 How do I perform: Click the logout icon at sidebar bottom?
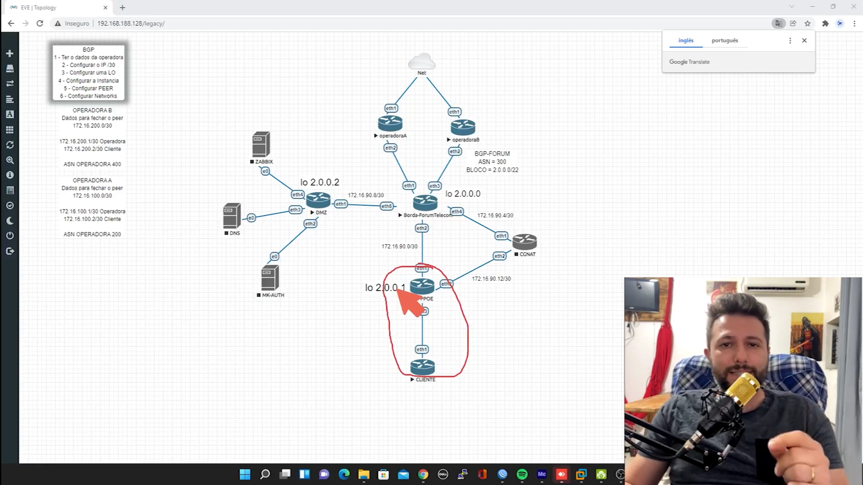click(x=10, y=251)
